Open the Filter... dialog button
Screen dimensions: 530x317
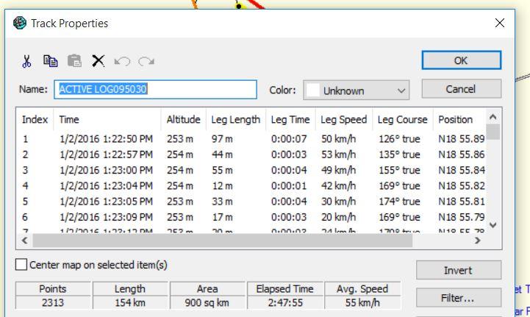pyautogui.click(x=458, y=298)
